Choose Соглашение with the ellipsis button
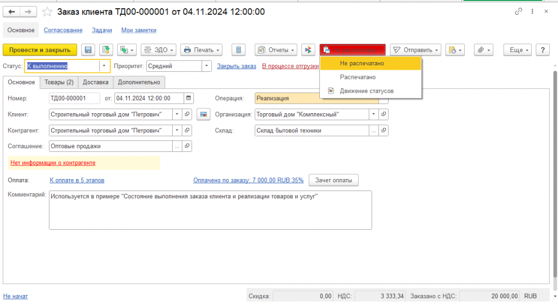The height and width of the screenshot is (307, 558). [x=177, y=146]
